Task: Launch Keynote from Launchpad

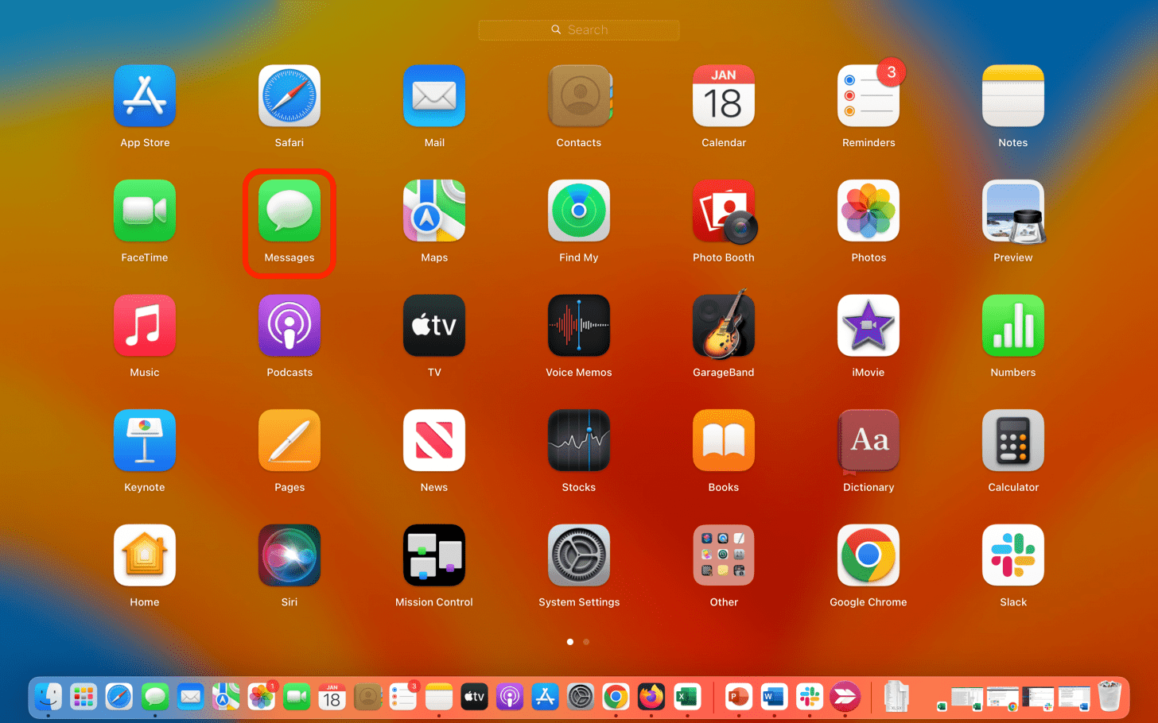Action: coord(145,441)
